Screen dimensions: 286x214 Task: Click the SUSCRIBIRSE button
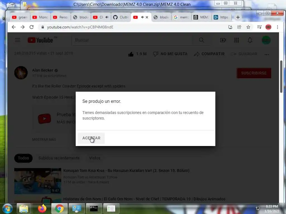click(x=254, y=73)
